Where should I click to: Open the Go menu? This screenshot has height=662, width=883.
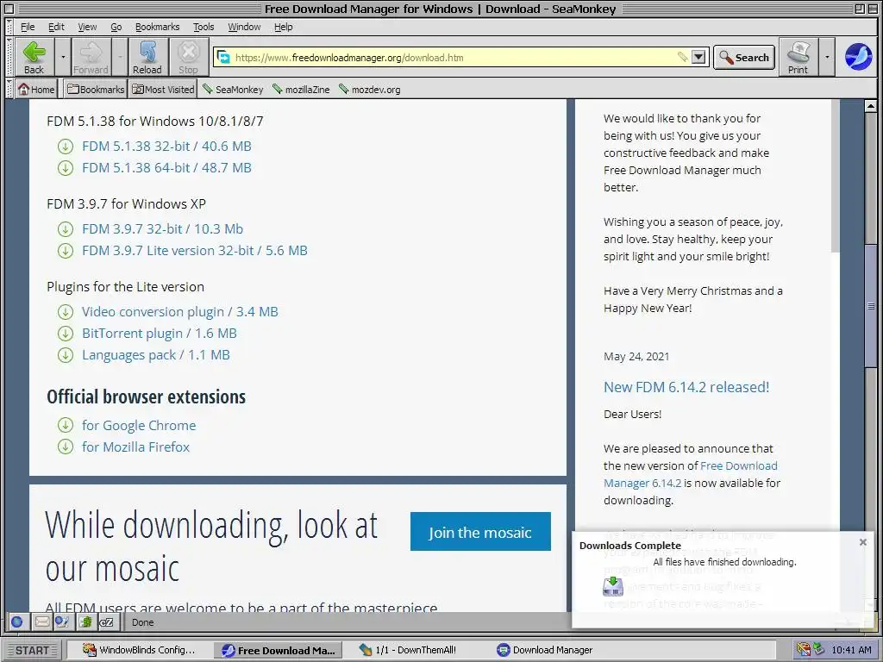(116, 27)
